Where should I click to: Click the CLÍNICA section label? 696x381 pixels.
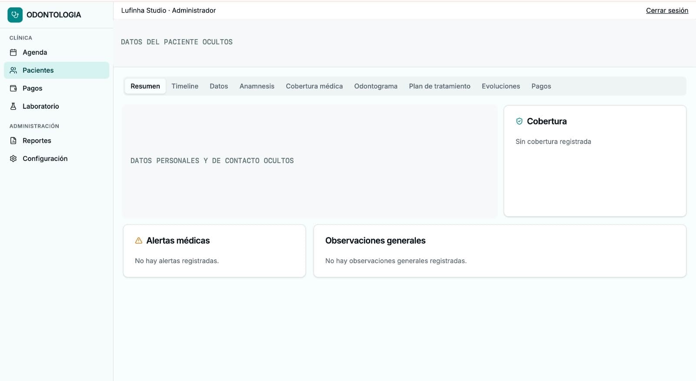pos(21,38)
